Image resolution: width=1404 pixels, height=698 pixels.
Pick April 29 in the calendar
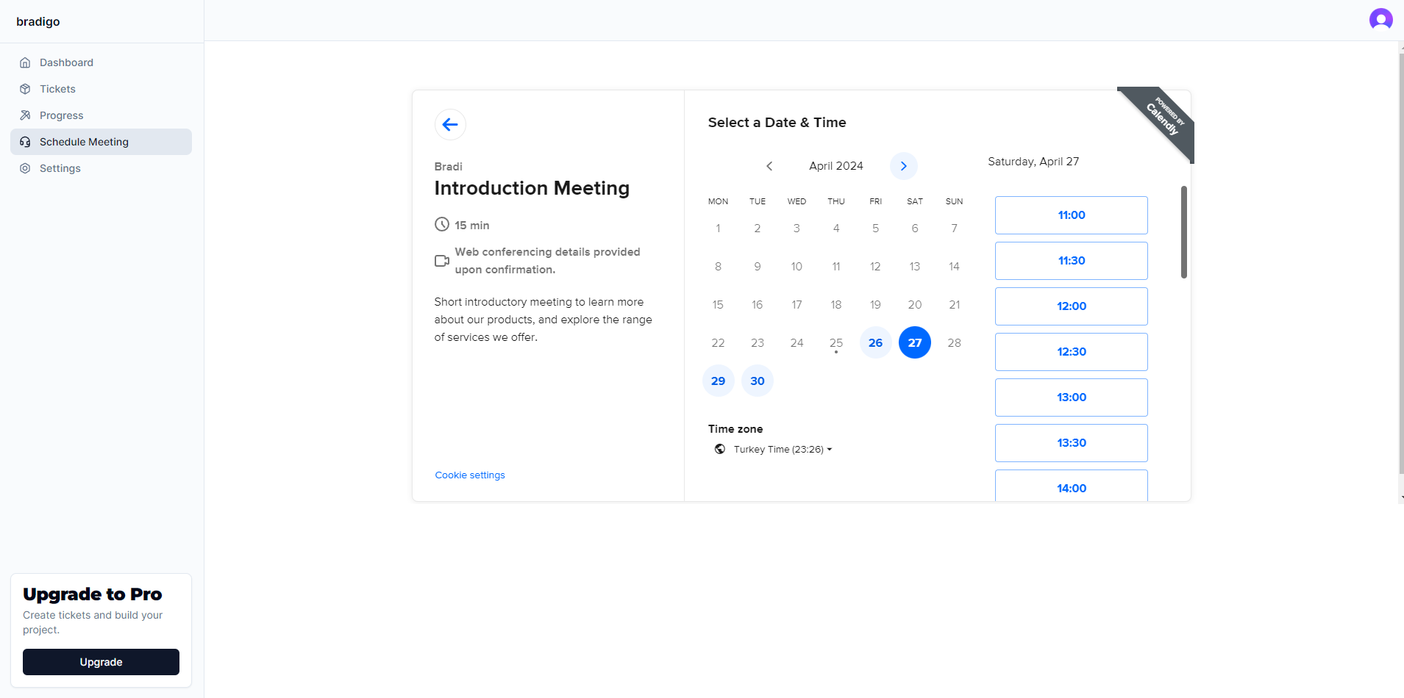(719, 381)
